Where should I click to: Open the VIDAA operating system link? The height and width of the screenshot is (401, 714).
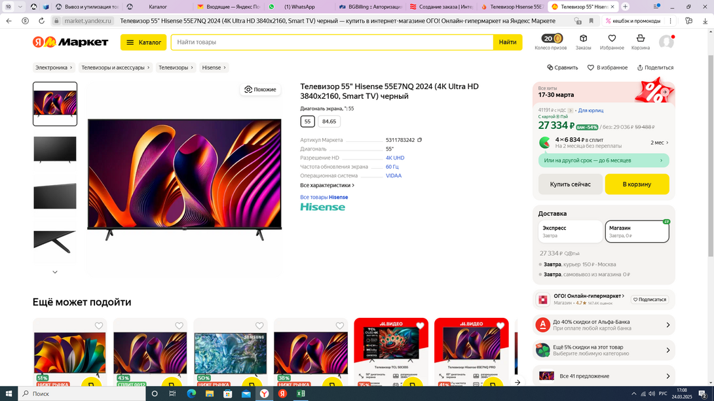394,175
